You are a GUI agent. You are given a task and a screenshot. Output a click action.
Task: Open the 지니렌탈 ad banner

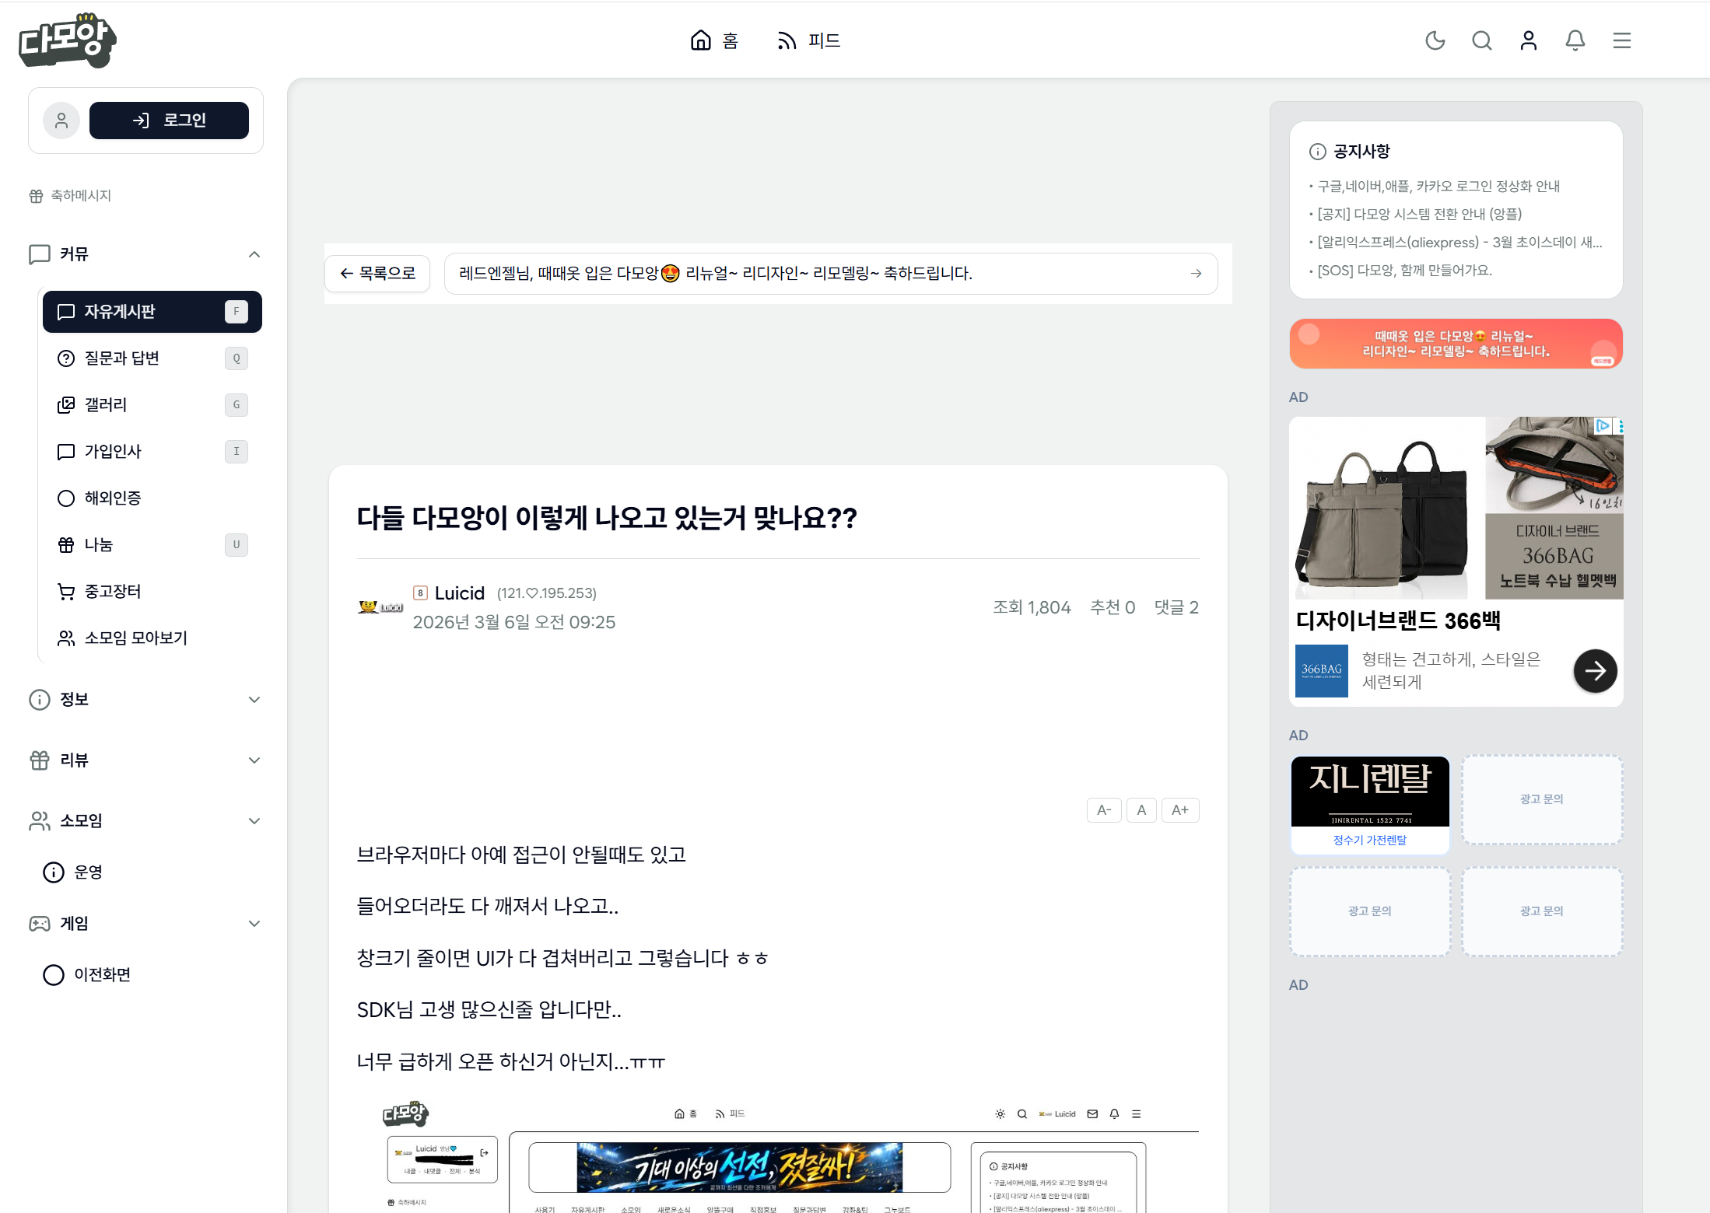pos(1369,792)
